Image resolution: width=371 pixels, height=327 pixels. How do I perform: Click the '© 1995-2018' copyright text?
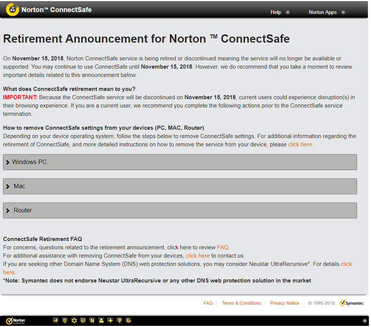[x=321, y=303]
